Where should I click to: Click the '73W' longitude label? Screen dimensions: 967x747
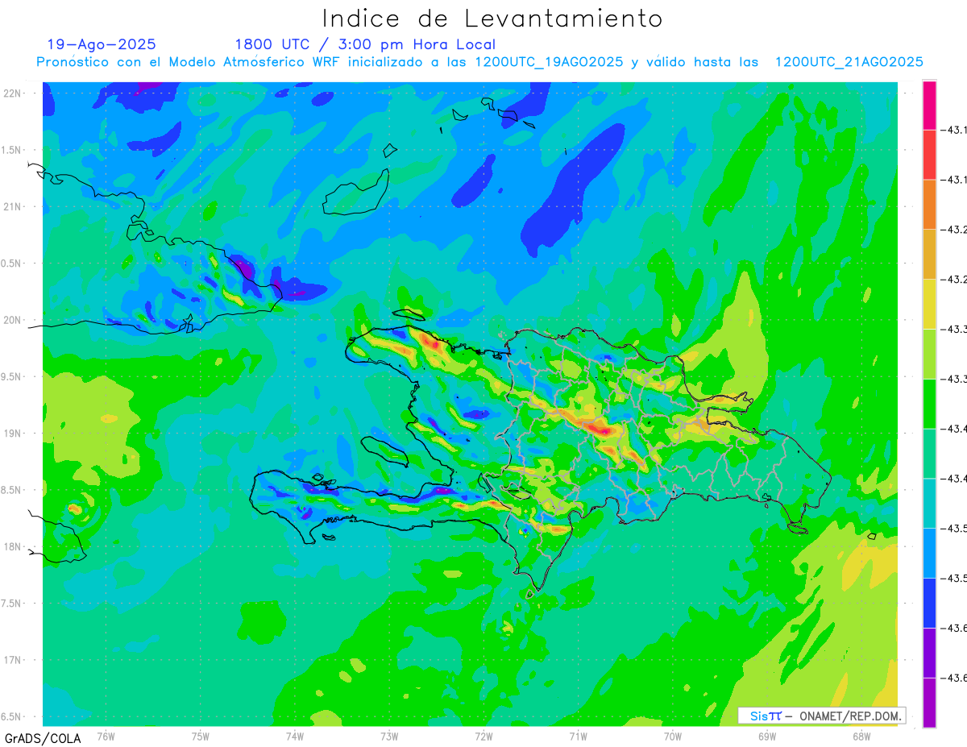(389, 737)
